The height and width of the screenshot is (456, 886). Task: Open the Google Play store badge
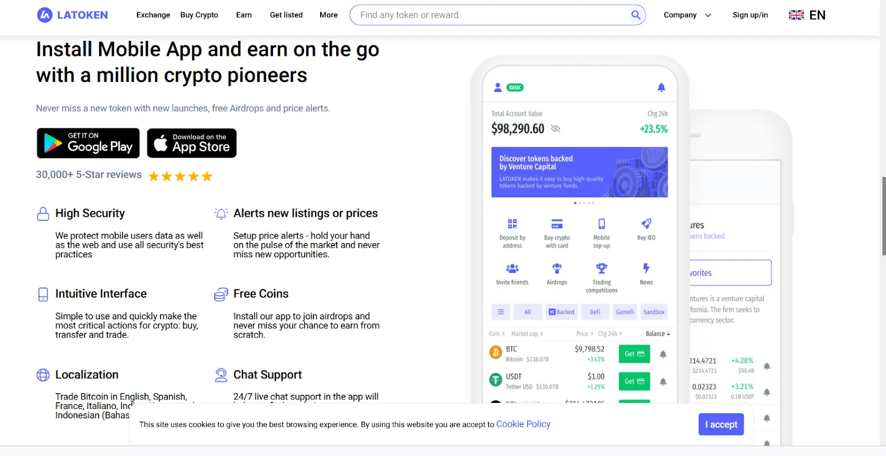click(x=88, y=143)
